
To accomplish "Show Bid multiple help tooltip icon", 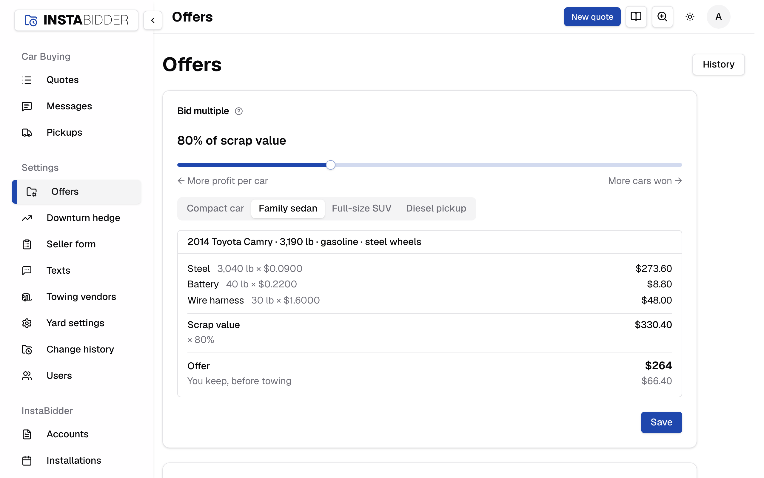I will [x=239, y=111].
